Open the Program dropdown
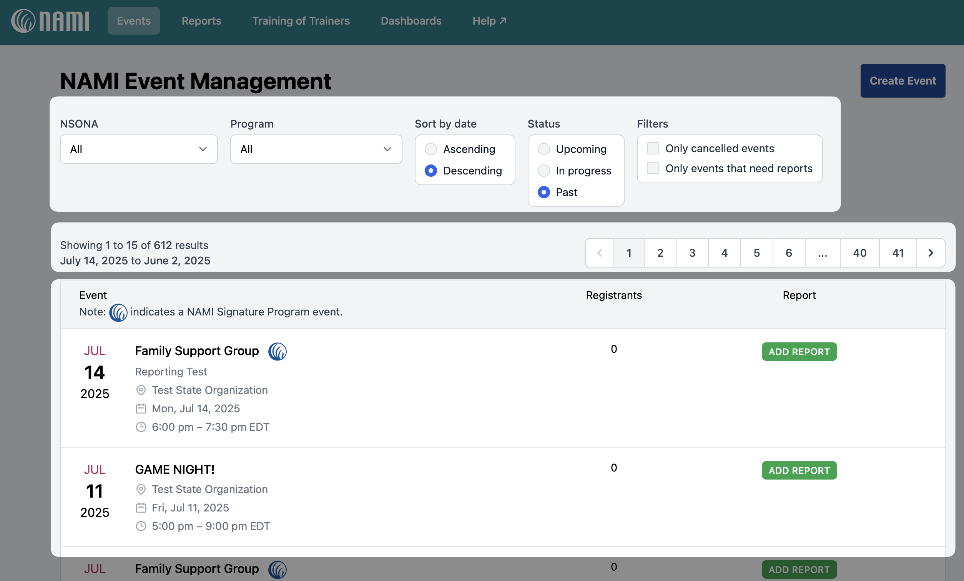Viewport: 964px width, 581px height. (x=316, y=149)
